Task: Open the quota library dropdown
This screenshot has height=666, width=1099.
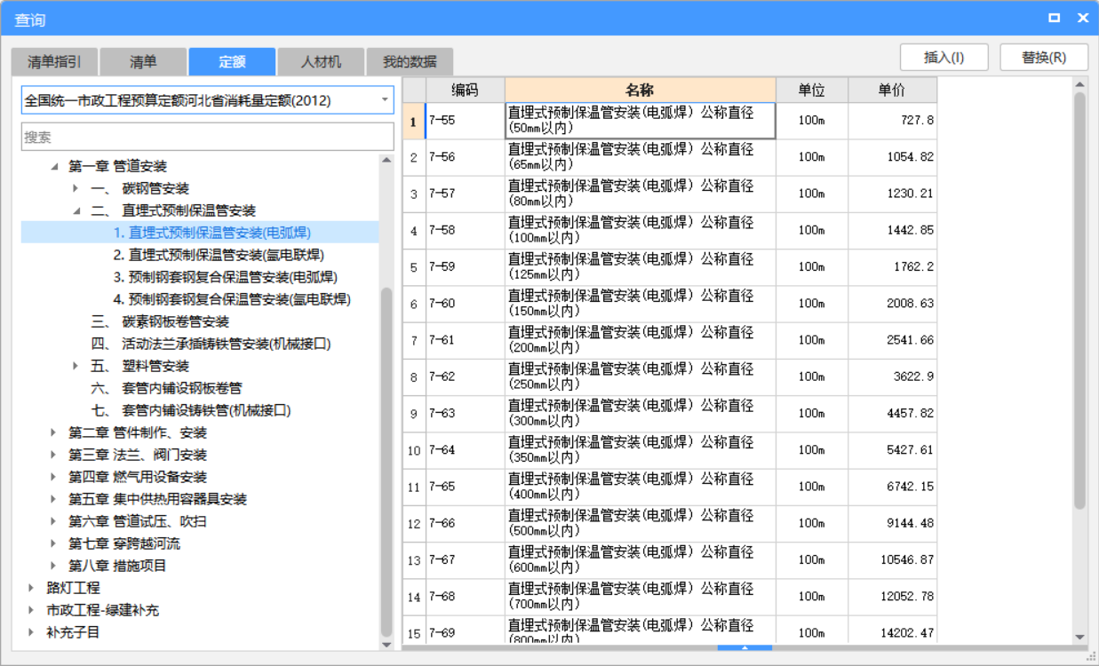Action: pyautogui.click(x=385, y=100)
